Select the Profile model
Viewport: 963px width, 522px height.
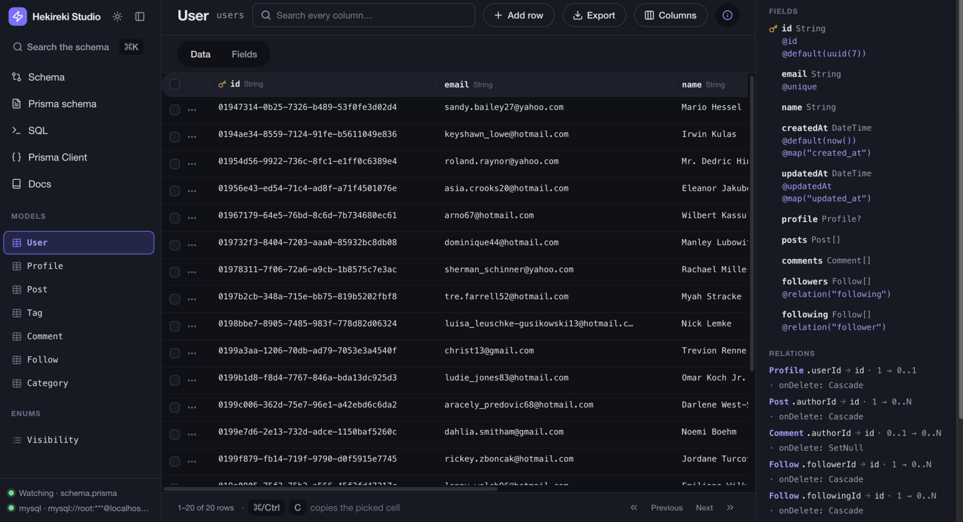pyautogui.click(x=79, y=266)
